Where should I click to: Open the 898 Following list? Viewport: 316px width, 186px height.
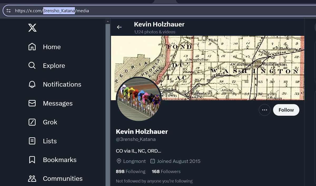pyautogui.click(x=131, y=172)
